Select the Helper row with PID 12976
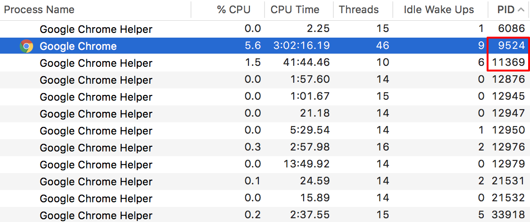The image size is (530, 222). pyautogui.click(x=265, y=147)
